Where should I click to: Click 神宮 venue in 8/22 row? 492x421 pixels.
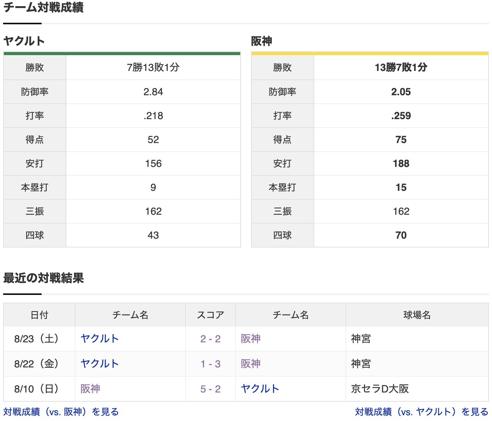click(361, 364)
